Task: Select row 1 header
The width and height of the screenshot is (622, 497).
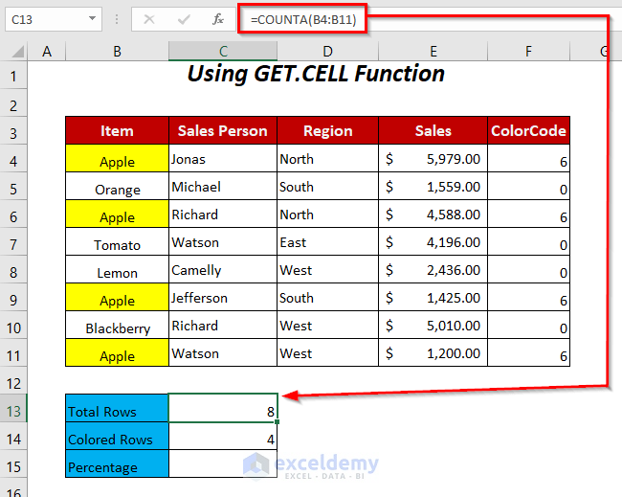Action: [13, 76]
